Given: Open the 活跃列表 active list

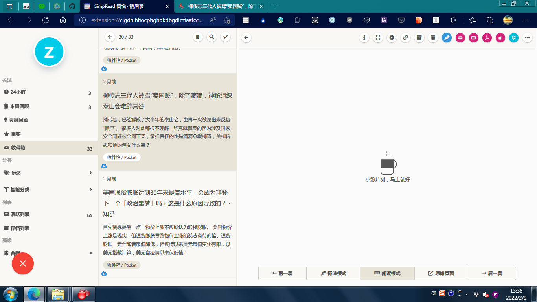Looking at the screenshot, I should tap(49, 214).
